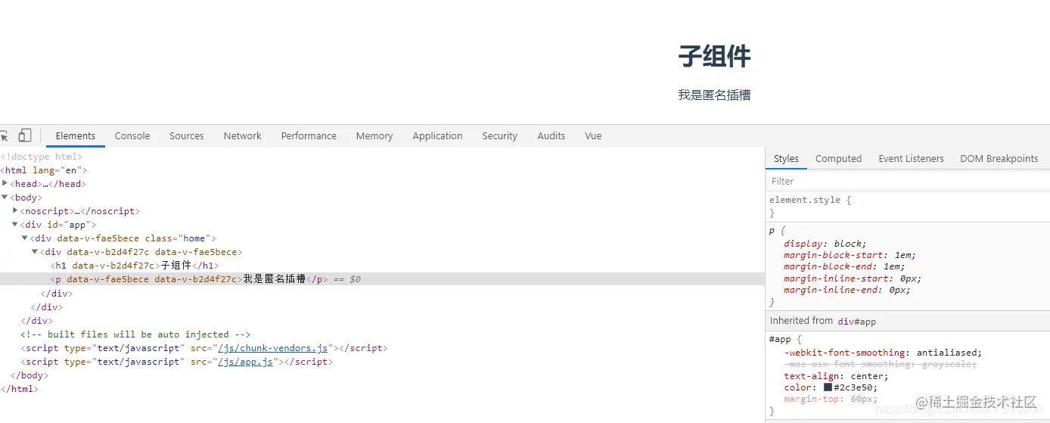Select the h1 子组件 element row
This screenshot has height=423, width=1050.
click(135, 266)
